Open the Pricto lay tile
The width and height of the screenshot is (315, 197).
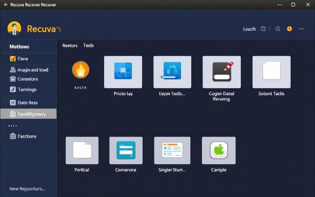123,72
